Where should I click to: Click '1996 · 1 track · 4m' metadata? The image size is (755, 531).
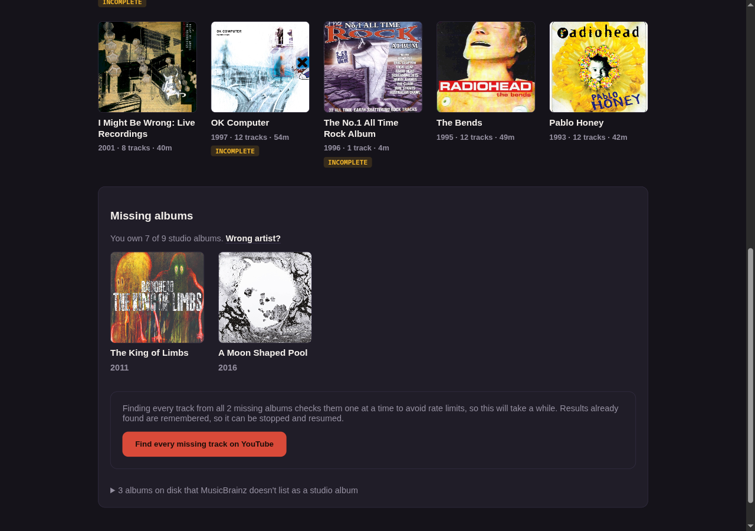click(x=356, y=148)
